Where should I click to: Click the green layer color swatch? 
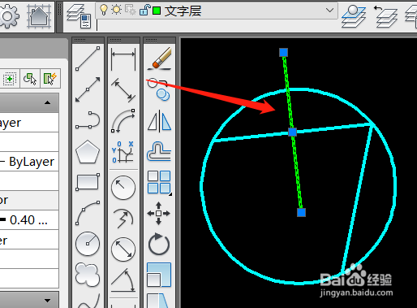(x=157, y=11)
